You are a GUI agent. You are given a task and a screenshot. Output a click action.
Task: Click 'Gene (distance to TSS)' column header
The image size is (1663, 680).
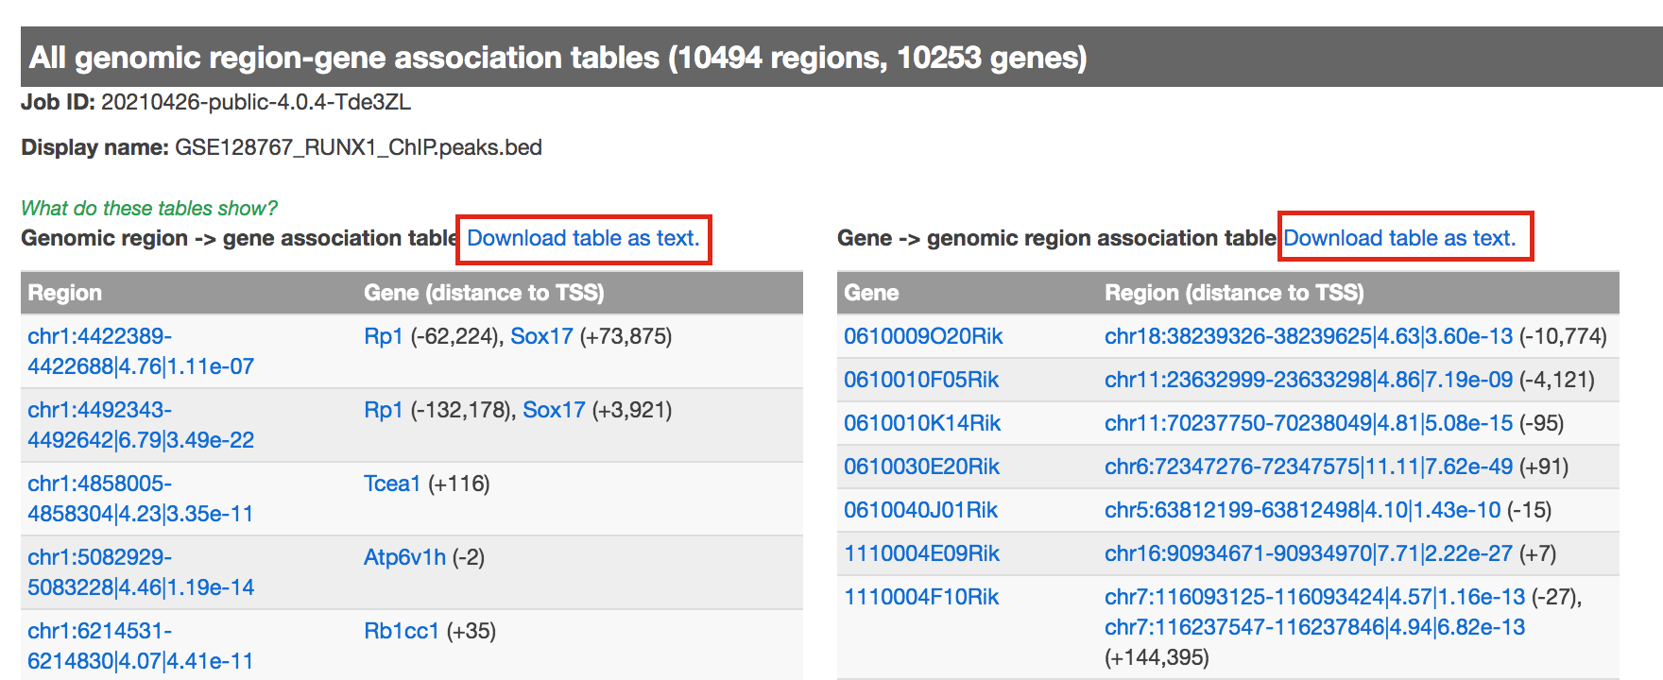point(484,293)
